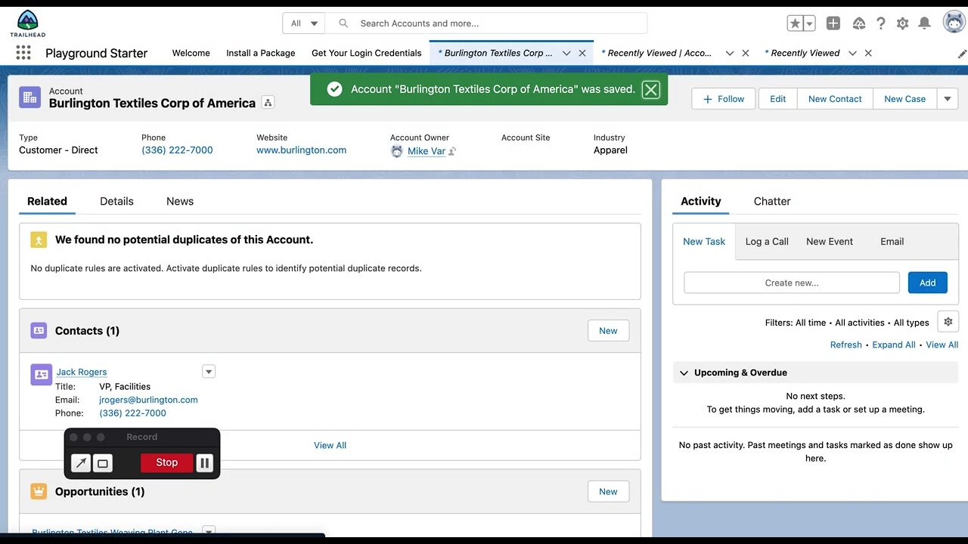Open Jack Rogers row actions dropdown
This screenshot has height=544, width=968.
(209, 371)
